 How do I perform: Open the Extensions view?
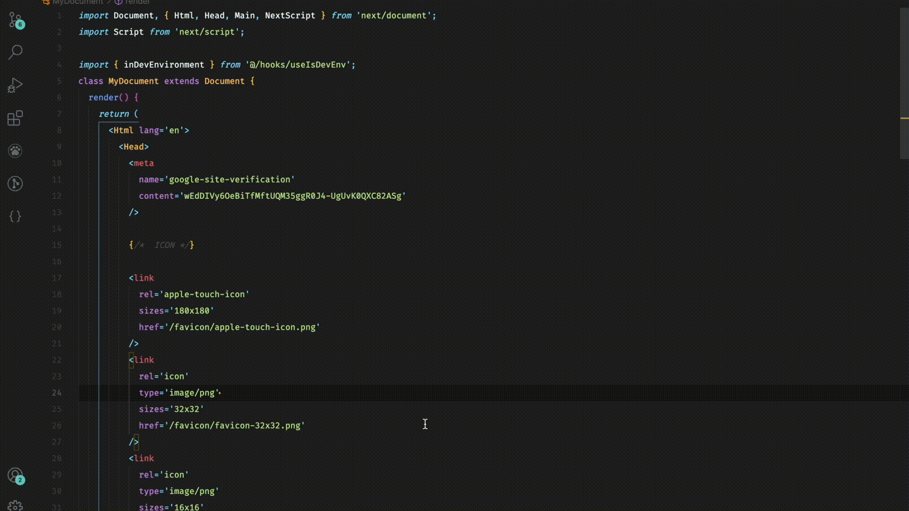15,118
